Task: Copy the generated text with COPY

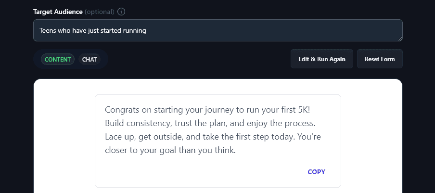Action: pyautogui.click(x=316, y=172)
